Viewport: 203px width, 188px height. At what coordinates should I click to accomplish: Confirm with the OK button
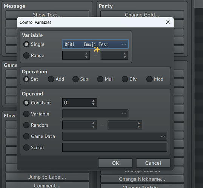[x=115, y=163]
